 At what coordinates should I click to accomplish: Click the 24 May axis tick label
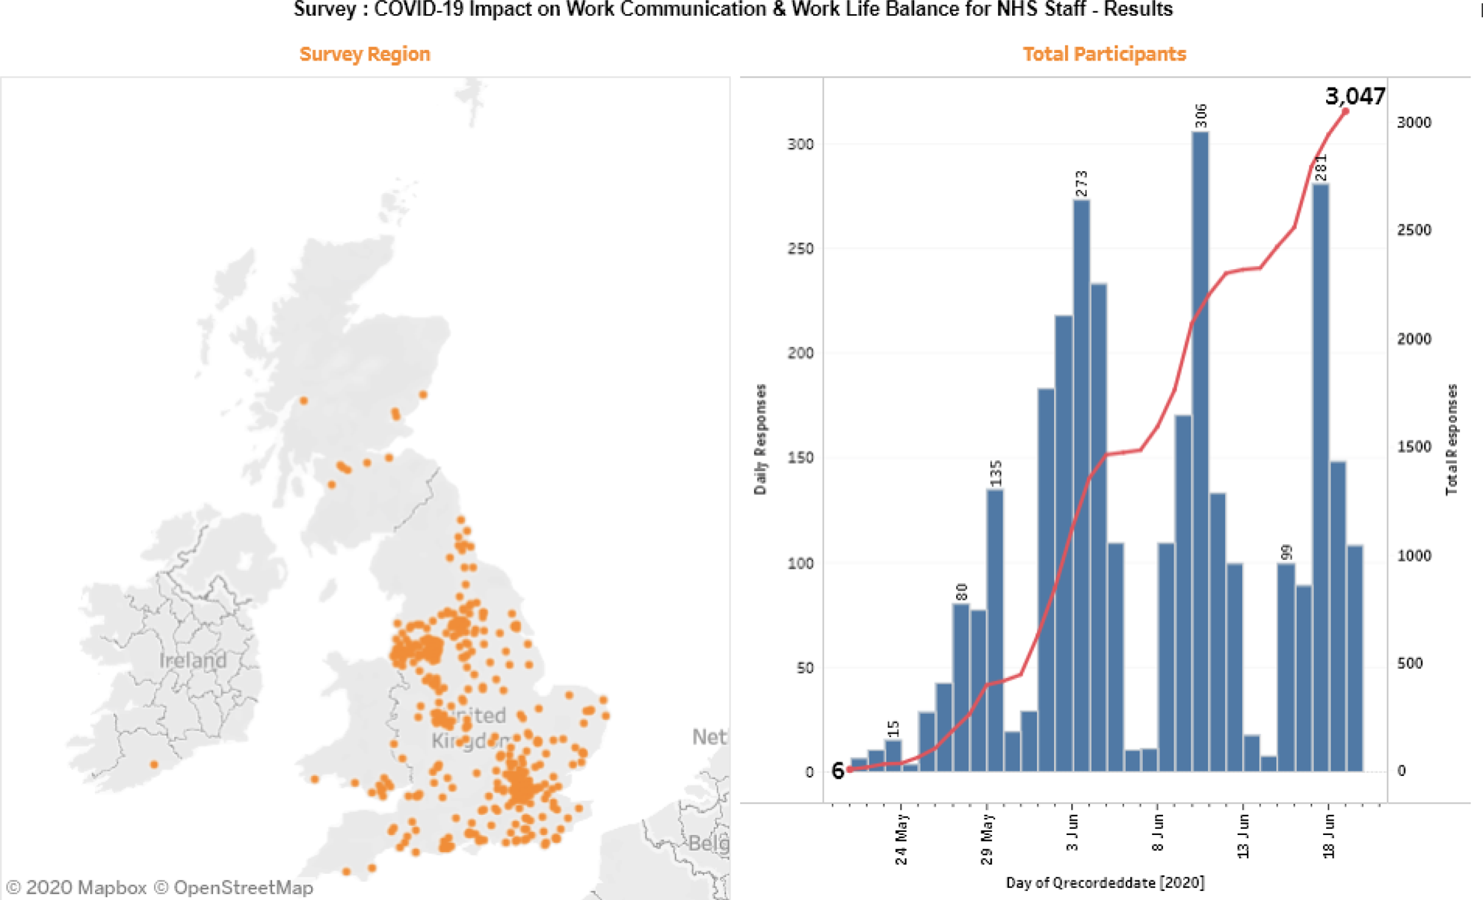(901, 839)
